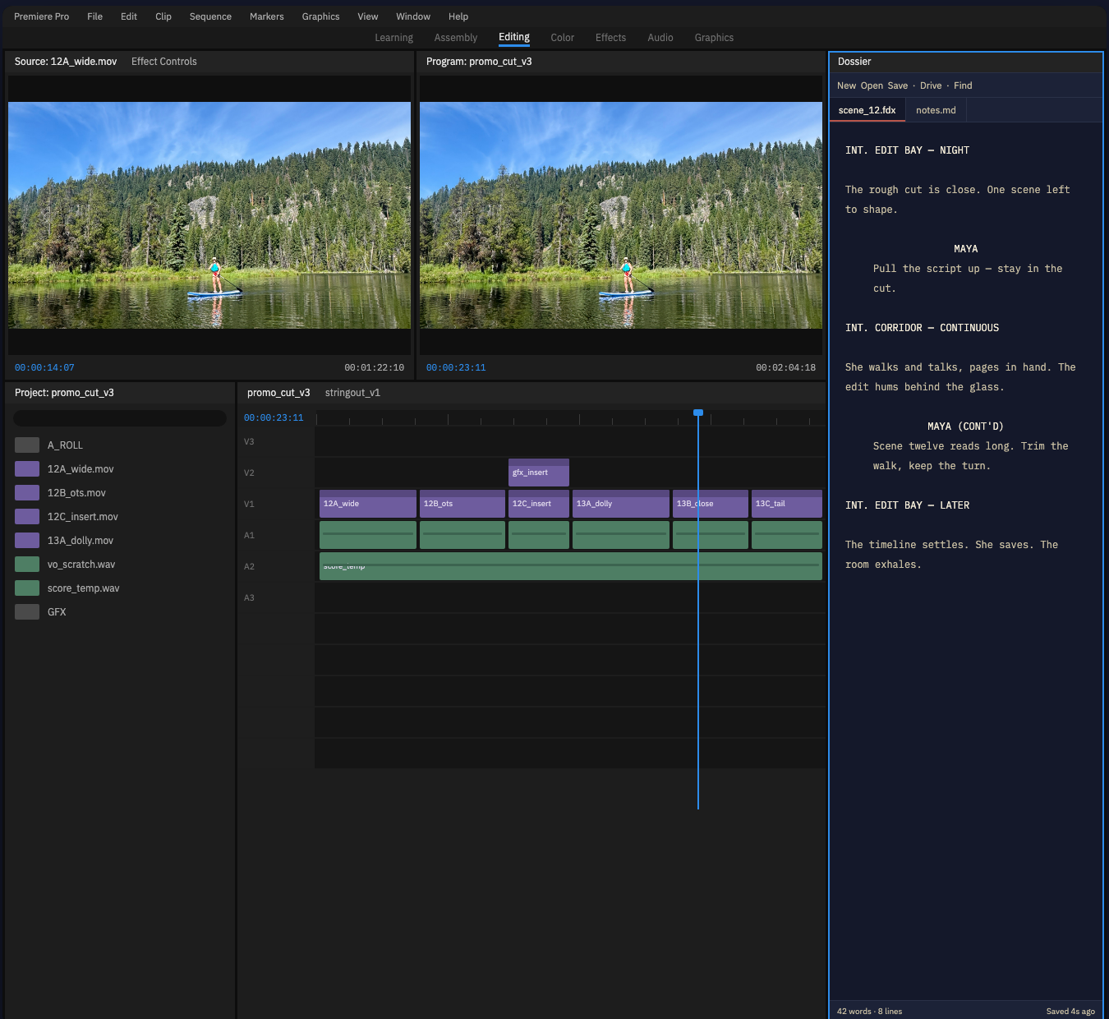The image size is (1109, 1019).
Task: Click the gray label swatch for A_ROLL
Action: coord(27,445)
